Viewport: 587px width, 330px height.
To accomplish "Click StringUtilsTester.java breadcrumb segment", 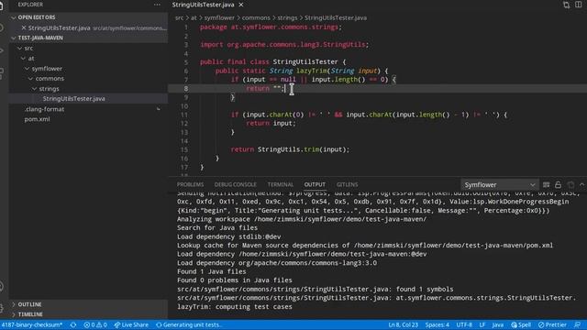I will [x=336, y=17].
